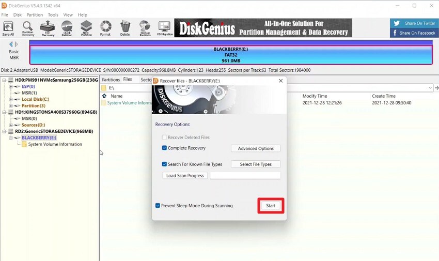439x261 pixels.
Task: Click the up-folder arrow beside Name
Action: click(x=104, y=96)
